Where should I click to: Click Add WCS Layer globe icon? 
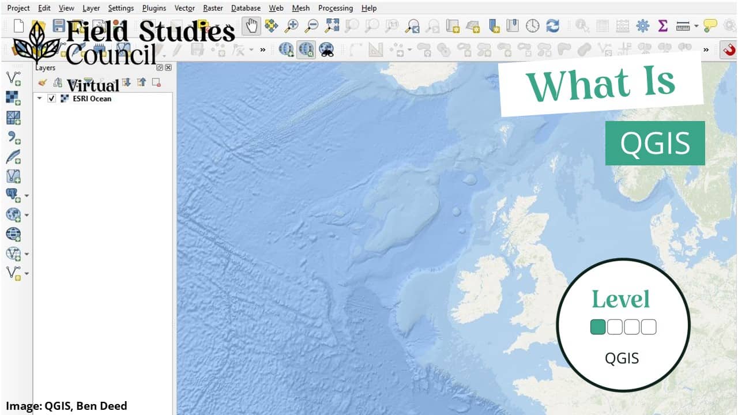(x=13, y=234)
